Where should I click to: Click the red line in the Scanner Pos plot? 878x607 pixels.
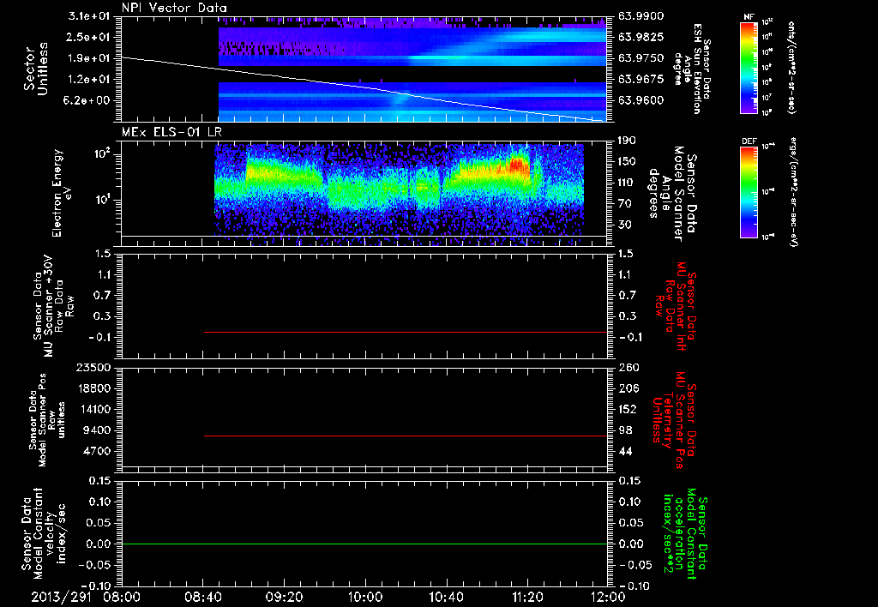[406, 436]
